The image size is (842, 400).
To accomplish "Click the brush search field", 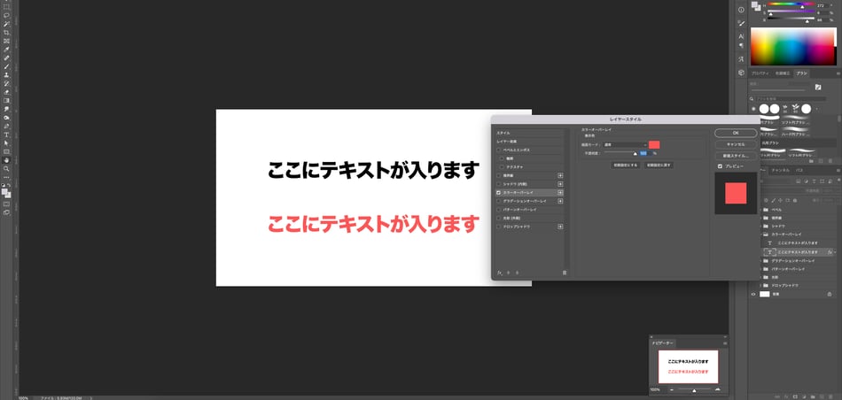I will tap(791, 99).
